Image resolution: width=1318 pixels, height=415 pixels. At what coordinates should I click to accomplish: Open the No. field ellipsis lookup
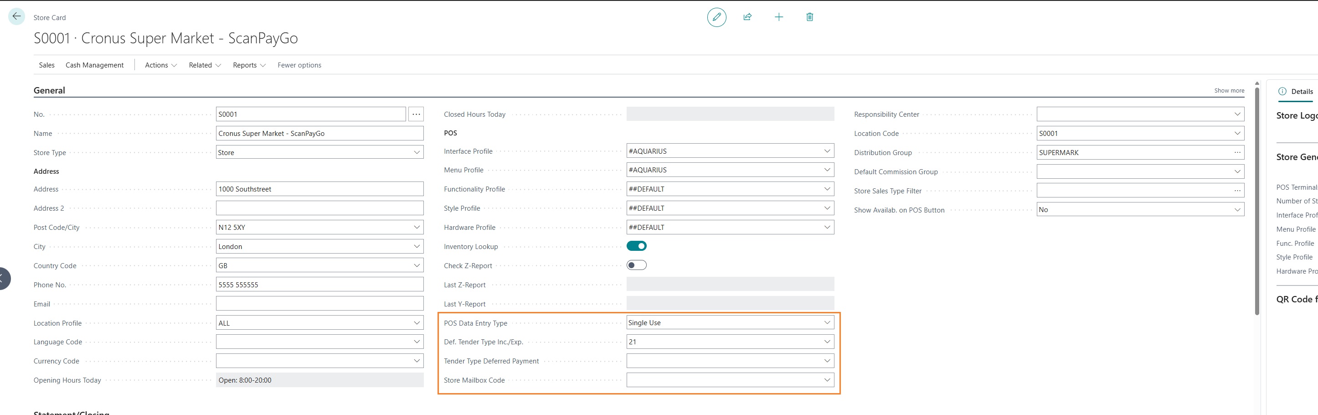coord(417,114)
